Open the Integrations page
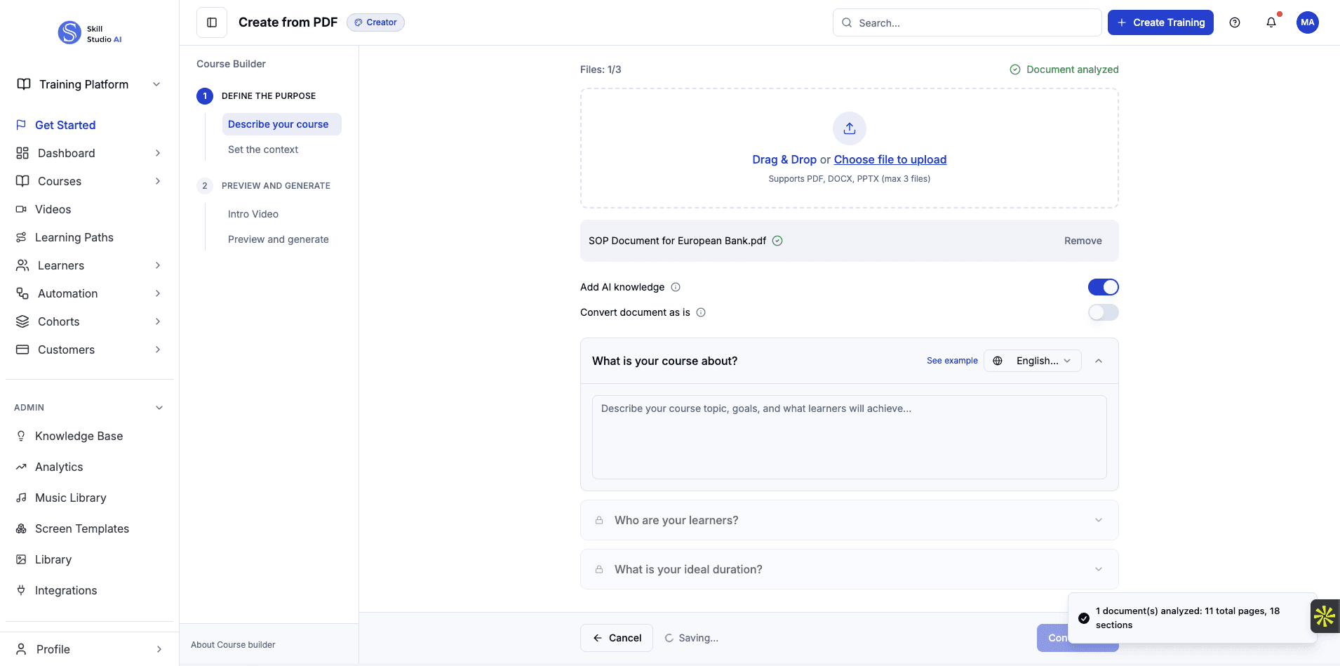The width and height of the screenshot is (1340, 666). click(65, 590)
